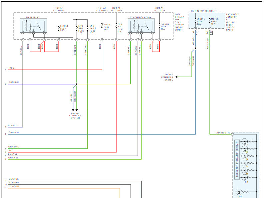Screen dimensions: 271x198
Task: Select the ENGINE FUSE 20A symbol
Action: 195,21
